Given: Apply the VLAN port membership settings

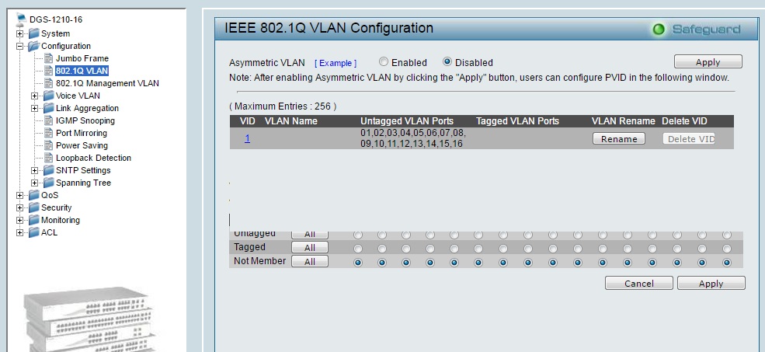Looking at the screenshot, I should point(711,284).
